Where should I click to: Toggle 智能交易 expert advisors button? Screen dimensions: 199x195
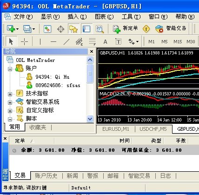pos(171,28)
